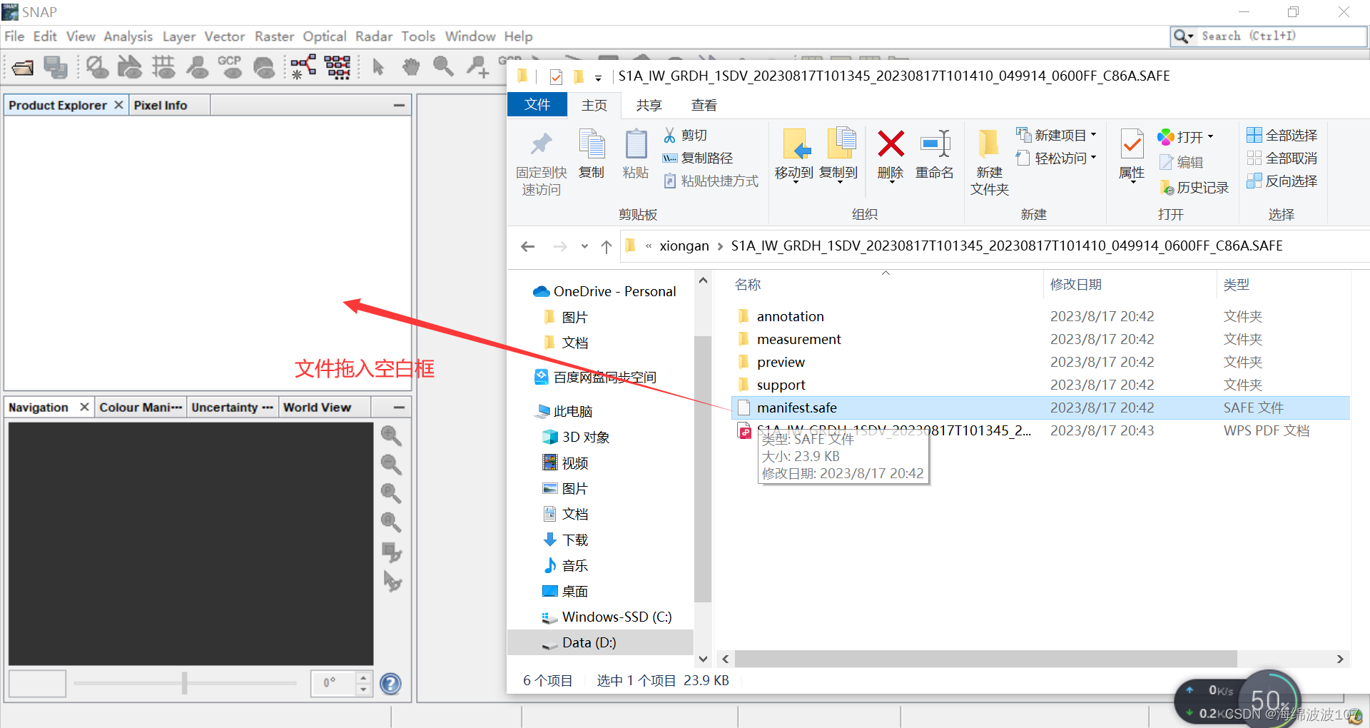The image size is (1370, 728).
Task: Open the File menu in SNAP
Action: [14, 36]
